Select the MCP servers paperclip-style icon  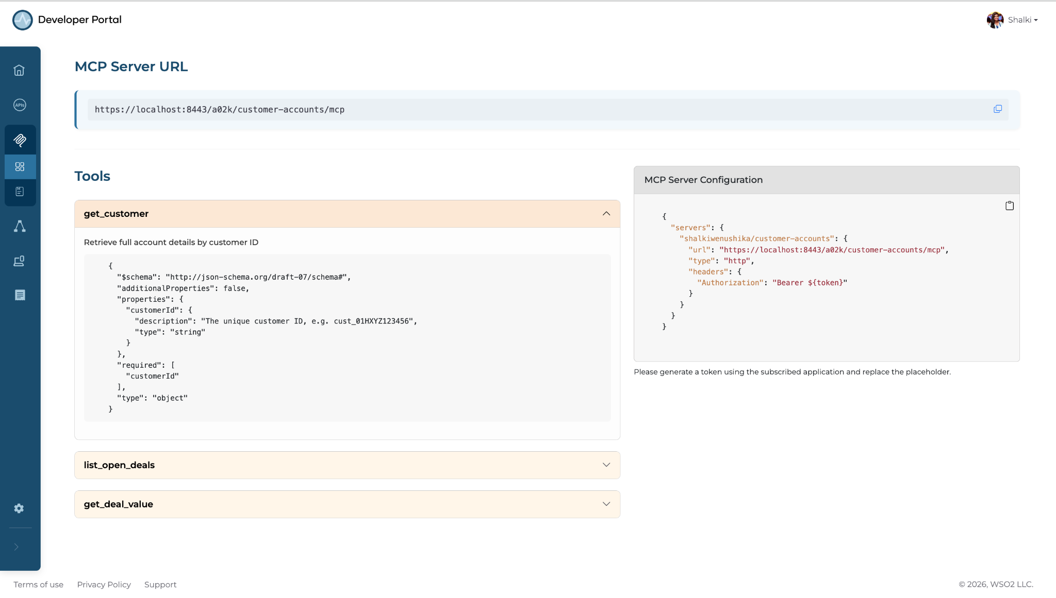click(20, 140)
